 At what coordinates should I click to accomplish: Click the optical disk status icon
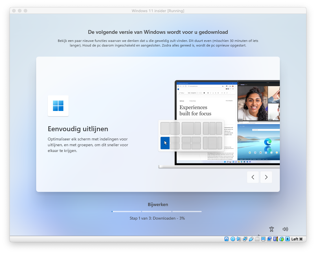(233, 239)
